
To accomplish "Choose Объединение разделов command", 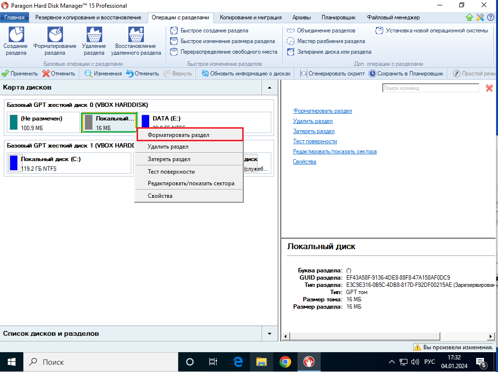I will (x=321, y=31).
